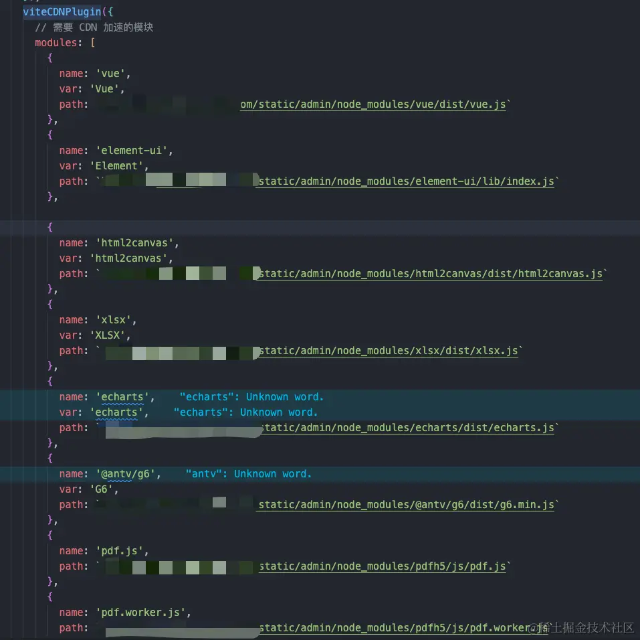640x640 pixels.
Task: Open the xlsx/dist/xlsx.js path link
Action: coord(389,351)
